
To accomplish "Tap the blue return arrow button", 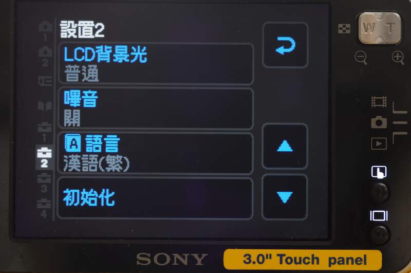I will click(x=285, y=45).
